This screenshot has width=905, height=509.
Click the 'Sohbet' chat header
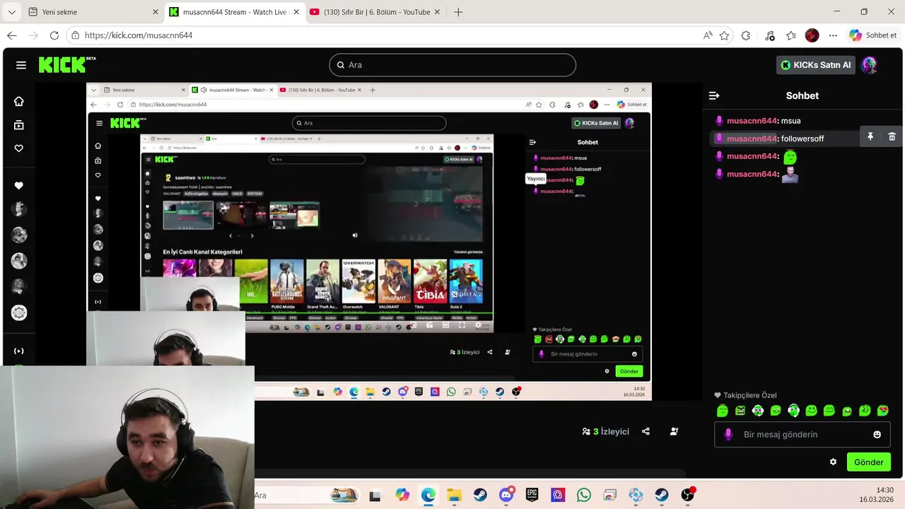click(802, 95)
